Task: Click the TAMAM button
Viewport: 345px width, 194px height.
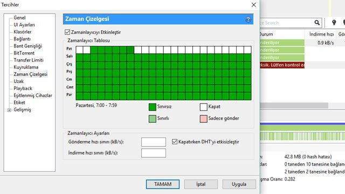Action: point(163,184)
